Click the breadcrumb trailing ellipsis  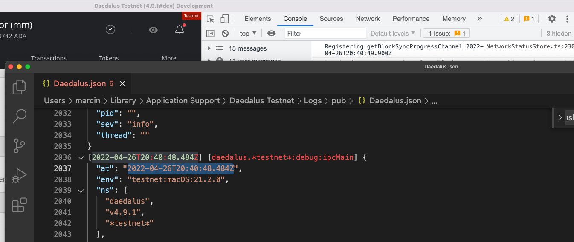(435, 101)
